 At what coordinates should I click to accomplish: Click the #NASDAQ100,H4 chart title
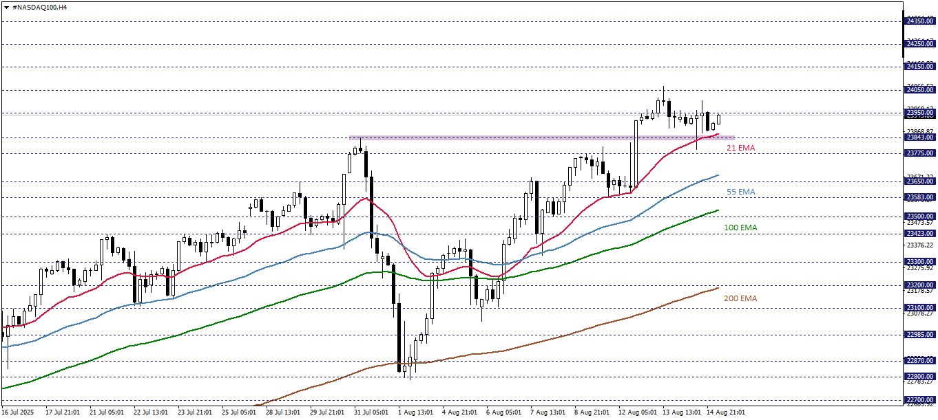pos(40,6)
